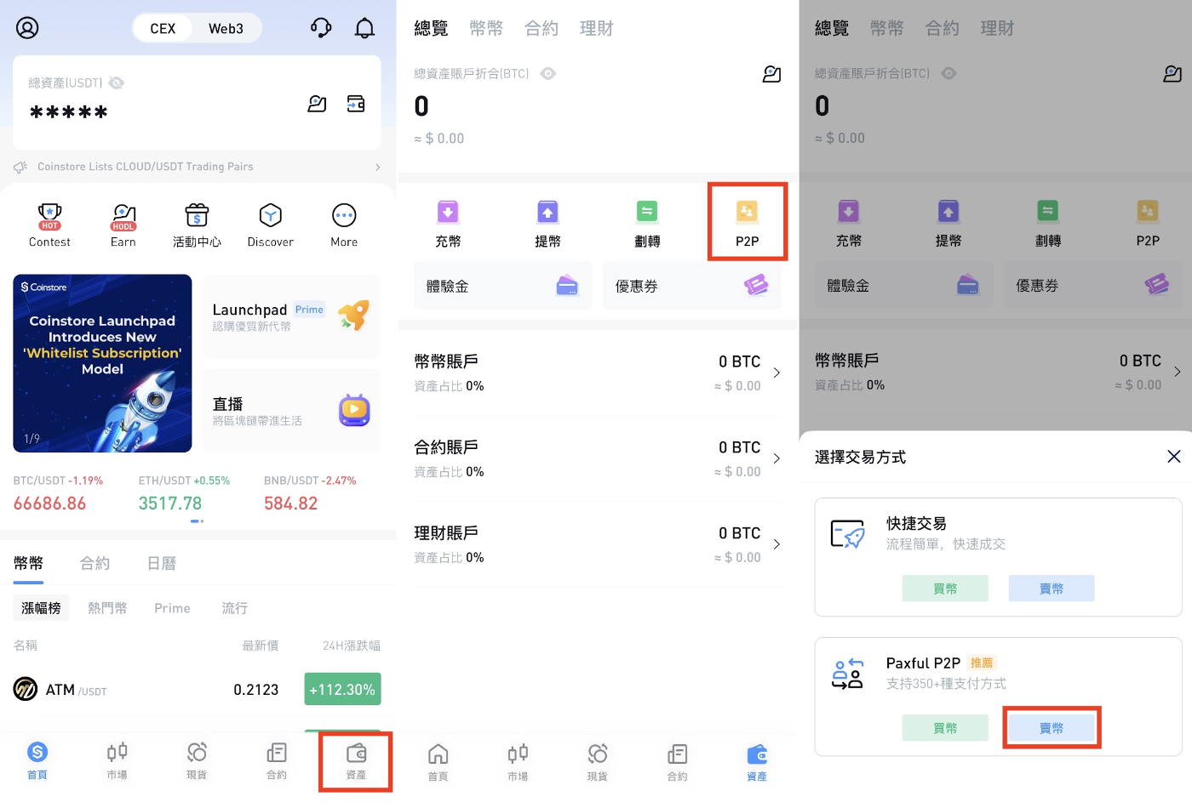Viewport: 1192px width, 808px height.
Task: Open the Discover icon
Action: (270, 225)
